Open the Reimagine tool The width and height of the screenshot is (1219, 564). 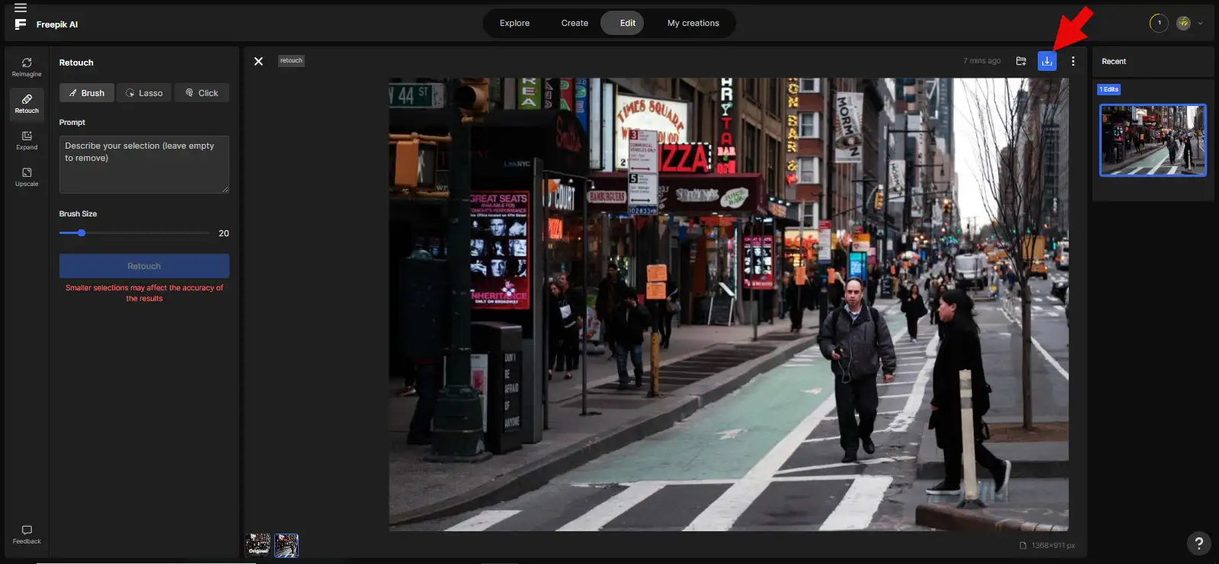click(27, 67)
